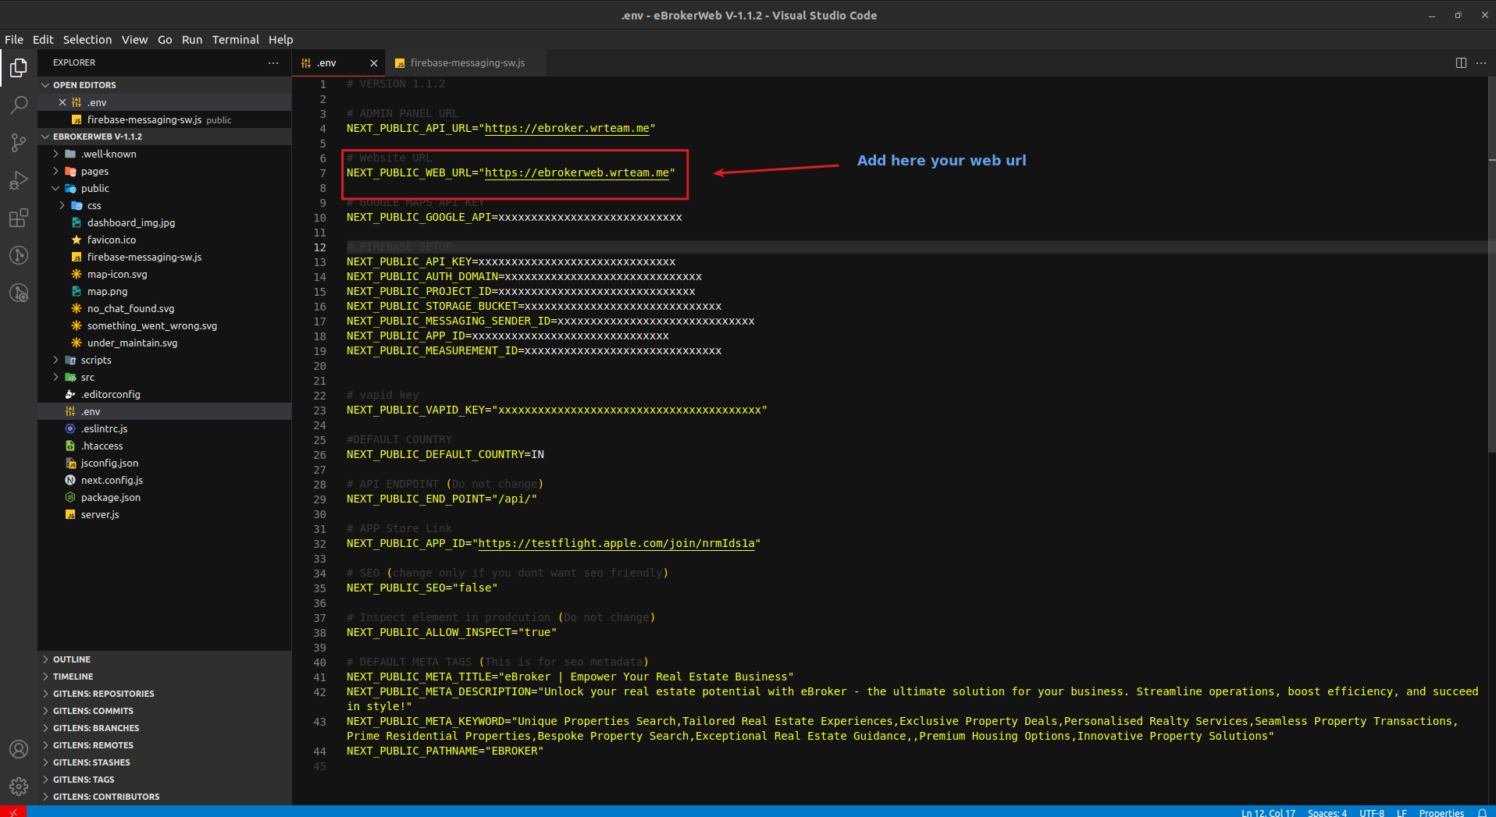Close .env in Open Editors list
Screen dimensions: 1496x817
tap(62, 102)
